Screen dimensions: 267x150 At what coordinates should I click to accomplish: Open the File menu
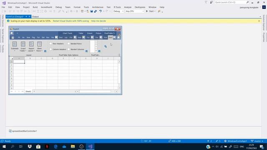3,7
